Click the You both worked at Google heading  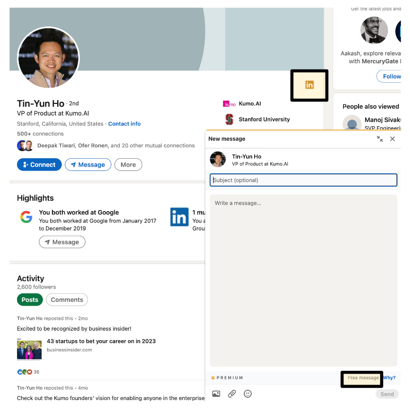point(79,213)
